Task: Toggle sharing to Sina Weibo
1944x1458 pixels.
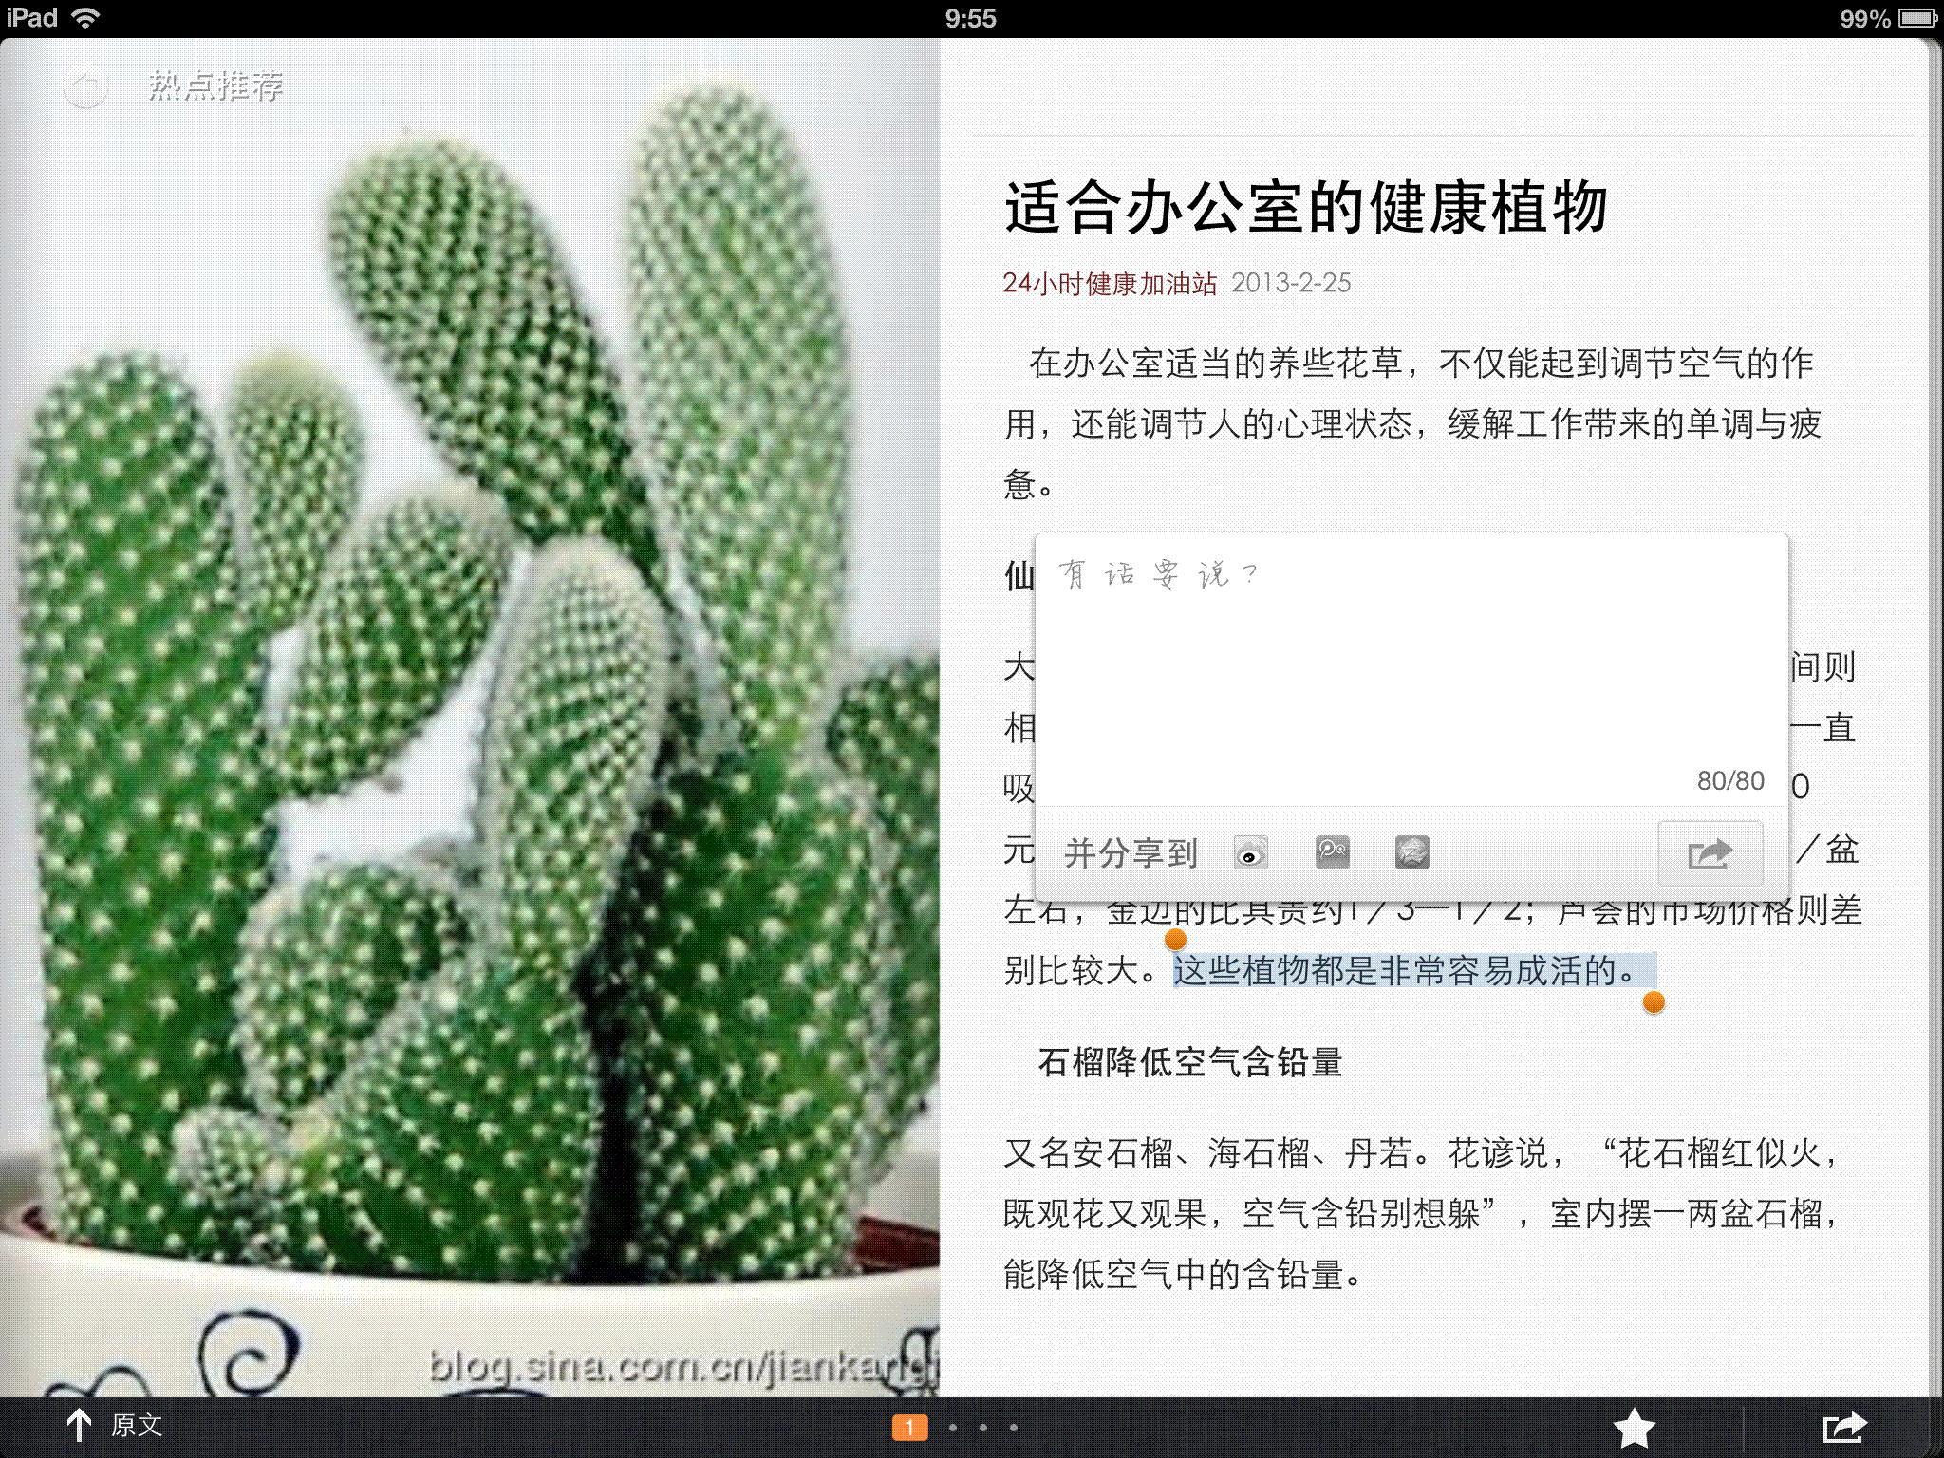Action: (x=1251, y=852)
